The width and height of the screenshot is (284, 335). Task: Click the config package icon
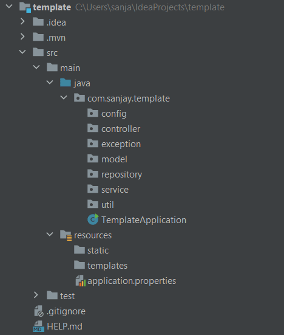(x=93, y=113)
